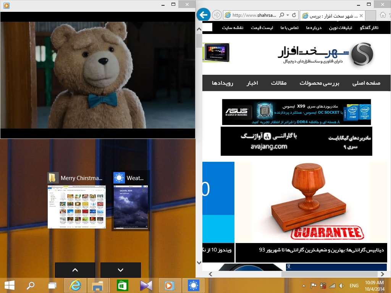391x293 pixels.
Task: Click the address bar URL field
Action: pos(254,15)
